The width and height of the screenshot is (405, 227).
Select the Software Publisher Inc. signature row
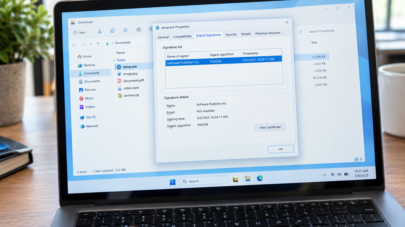[224, 61]
